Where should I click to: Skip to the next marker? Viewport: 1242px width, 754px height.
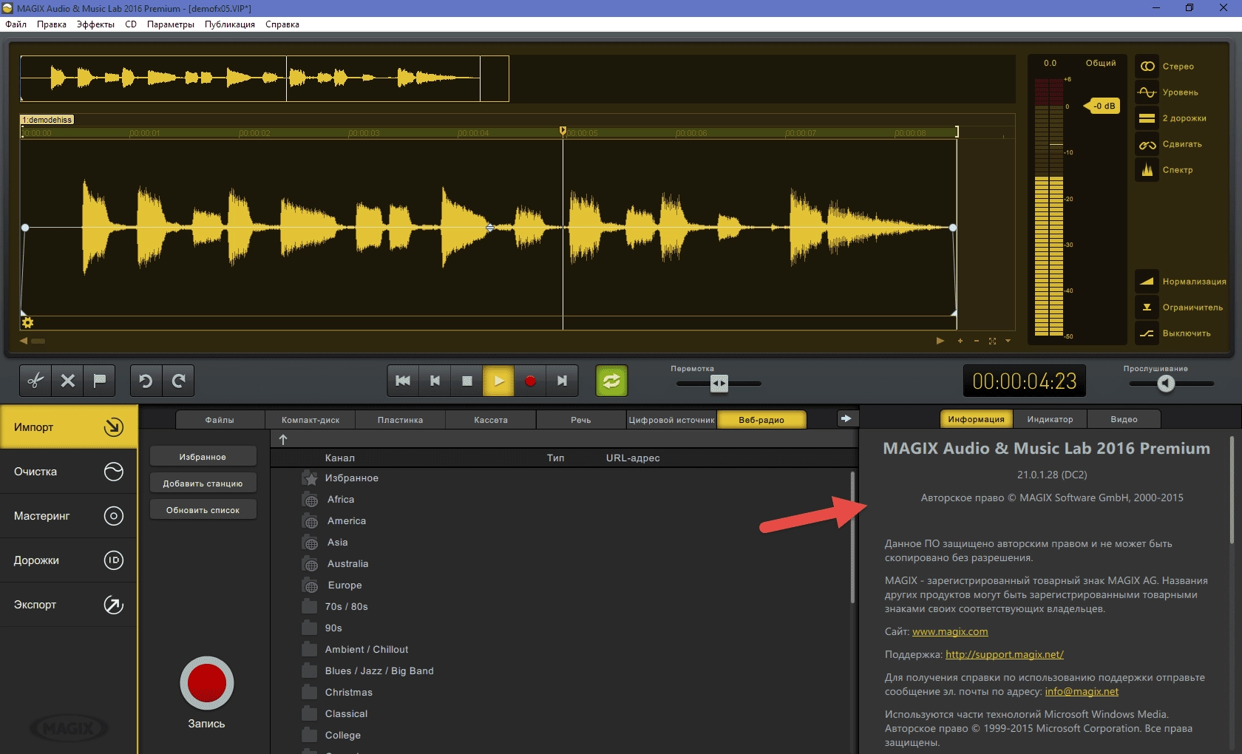[x=562, y=381]
